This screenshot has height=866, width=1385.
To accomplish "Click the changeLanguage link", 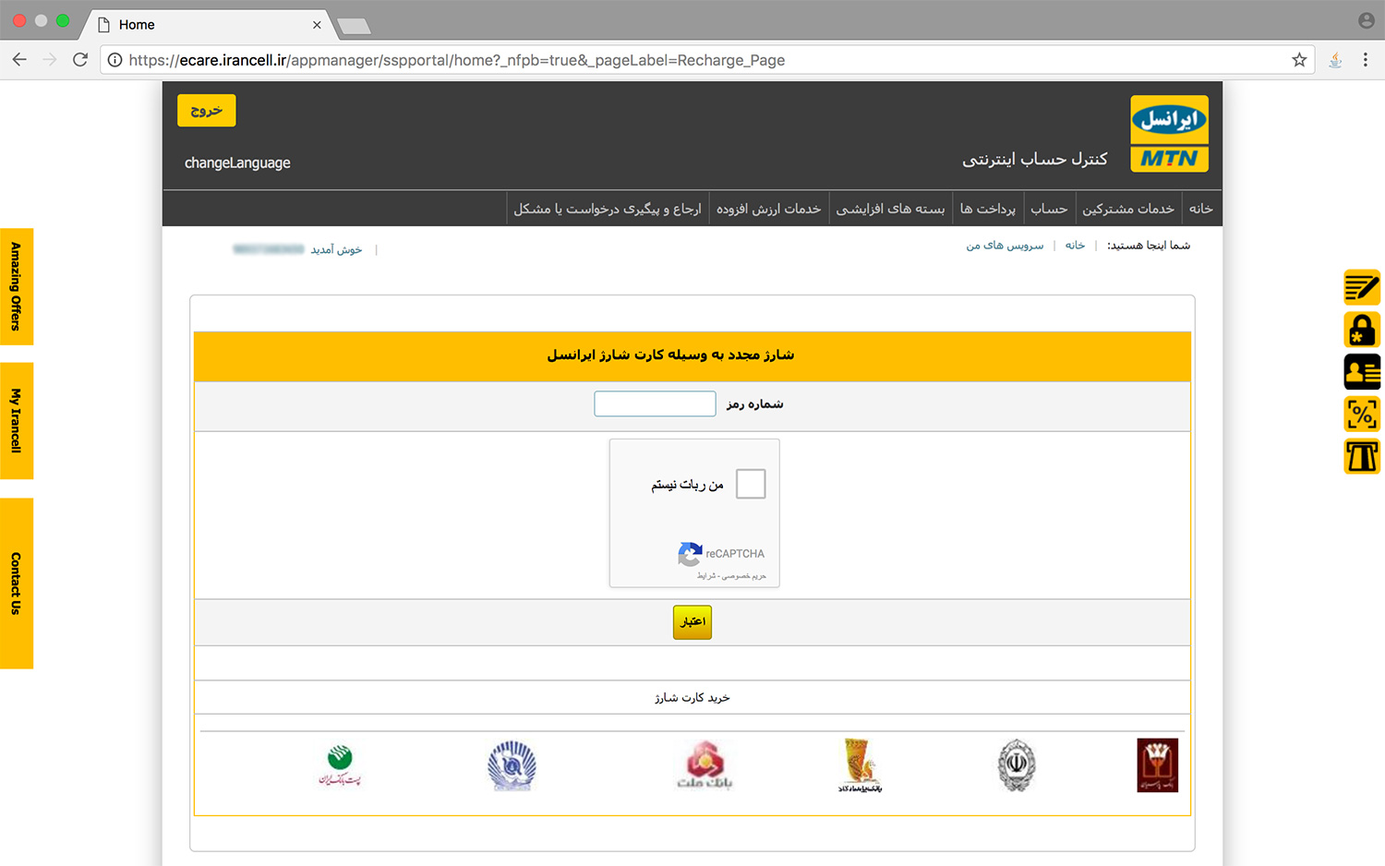I will (x=237, y=162).
